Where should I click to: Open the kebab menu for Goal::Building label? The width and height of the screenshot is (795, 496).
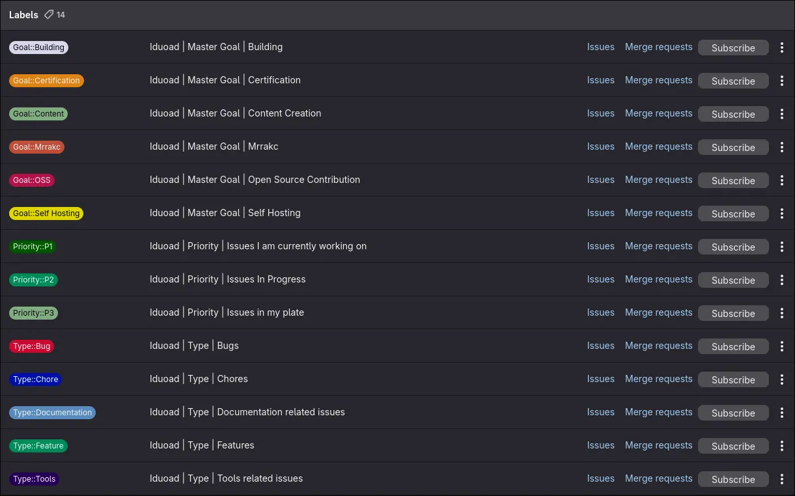[782, 48]
